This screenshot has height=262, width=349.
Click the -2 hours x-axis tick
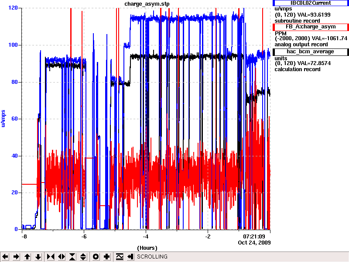pyautogui.click(x=208, y=236)
